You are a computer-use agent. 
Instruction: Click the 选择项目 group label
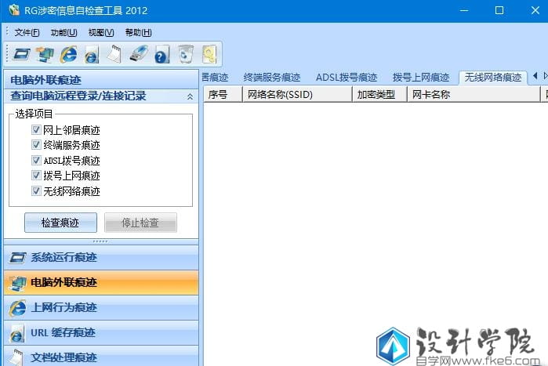(34, 114)
